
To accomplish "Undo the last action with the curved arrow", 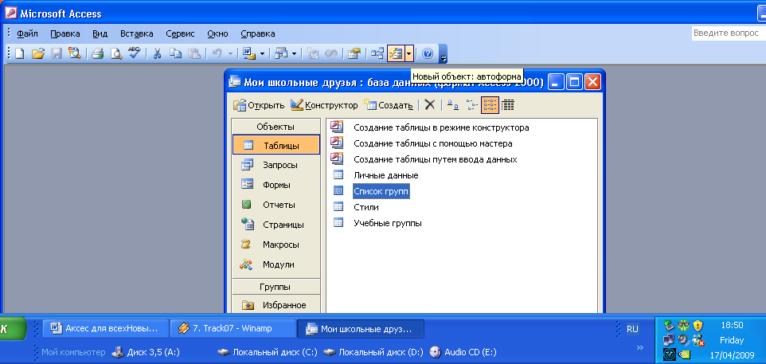I will [217, 53].
